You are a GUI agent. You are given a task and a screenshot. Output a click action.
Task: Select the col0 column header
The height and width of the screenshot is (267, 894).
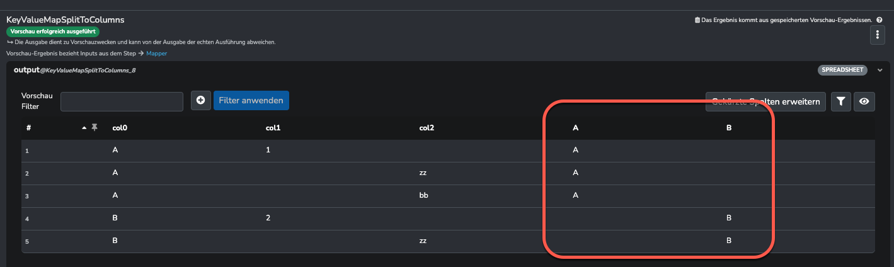[120, 128]
